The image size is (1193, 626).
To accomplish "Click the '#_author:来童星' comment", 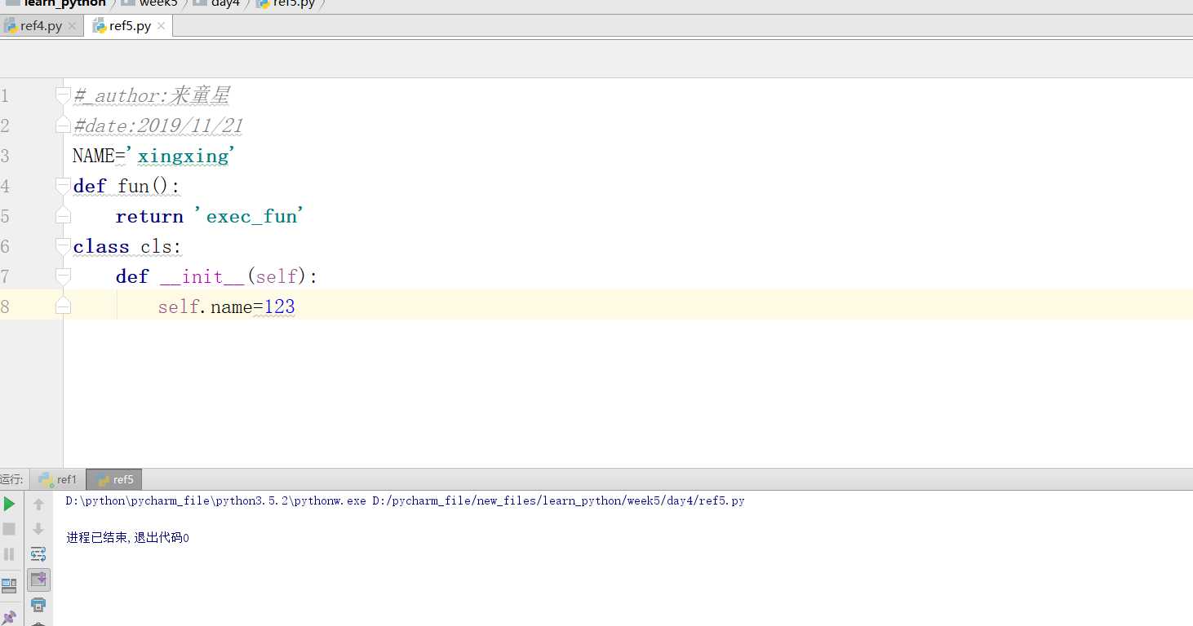I will [152, 95].
